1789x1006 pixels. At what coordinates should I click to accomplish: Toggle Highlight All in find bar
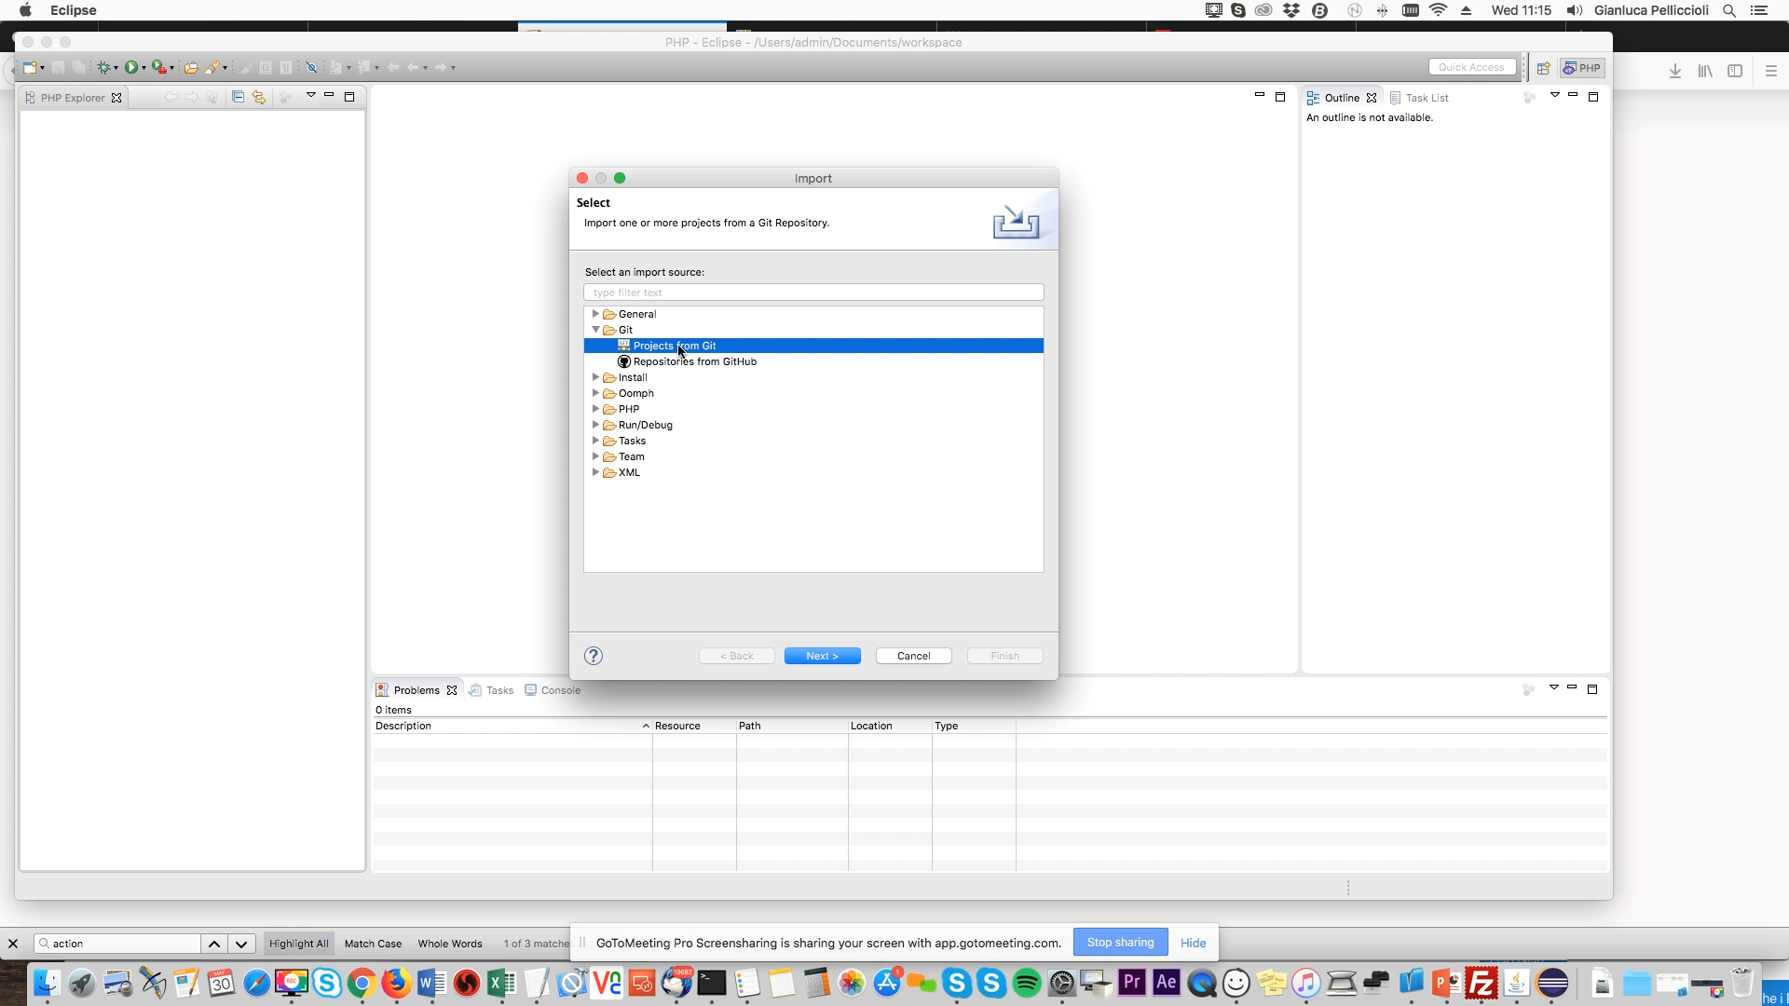tap(298, 944)
